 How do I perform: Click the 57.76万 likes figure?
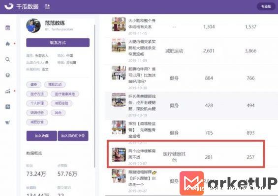(67, 174)
